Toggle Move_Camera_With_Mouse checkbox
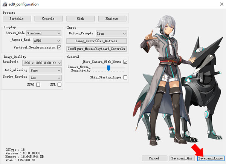 click(x=125, y=62)
